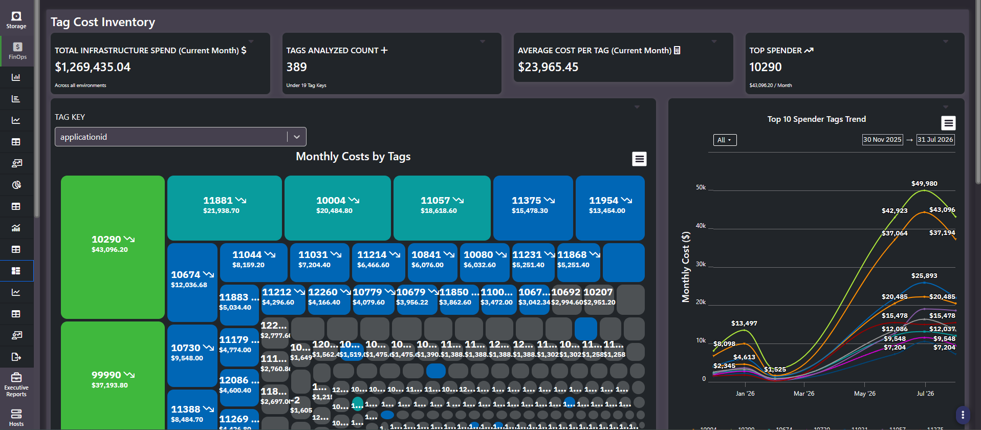Screen dimensions: 981x430
Task: Select the 12086 treemap tile
Action: tap(239, 388)
